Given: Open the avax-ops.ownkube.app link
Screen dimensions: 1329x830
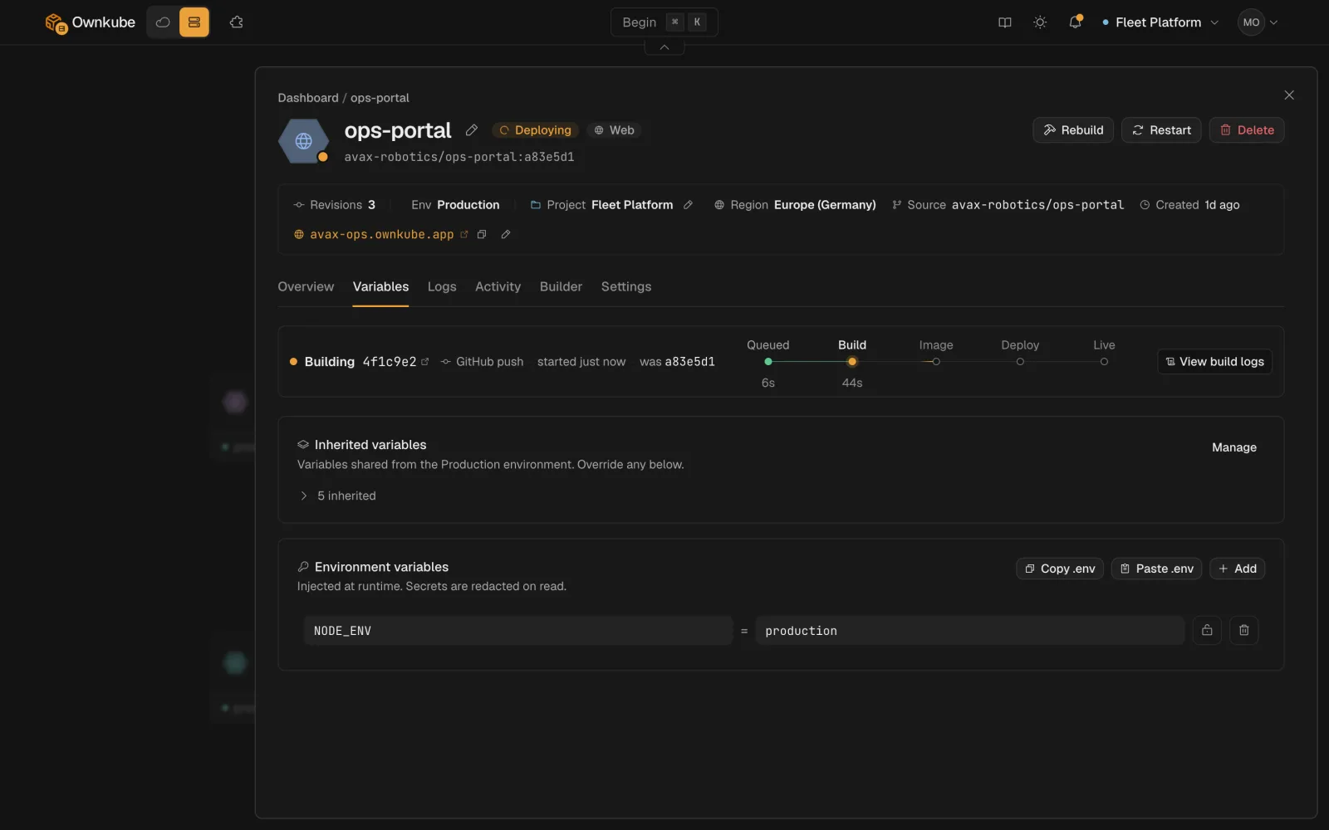Looking at the screenshot, I should (381, 235).
